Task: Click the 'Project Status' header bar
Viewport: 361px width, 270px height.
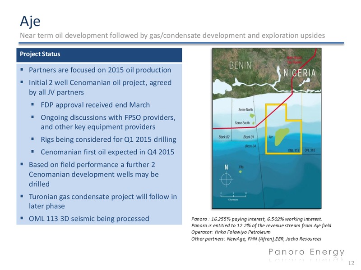Action: 99,54
